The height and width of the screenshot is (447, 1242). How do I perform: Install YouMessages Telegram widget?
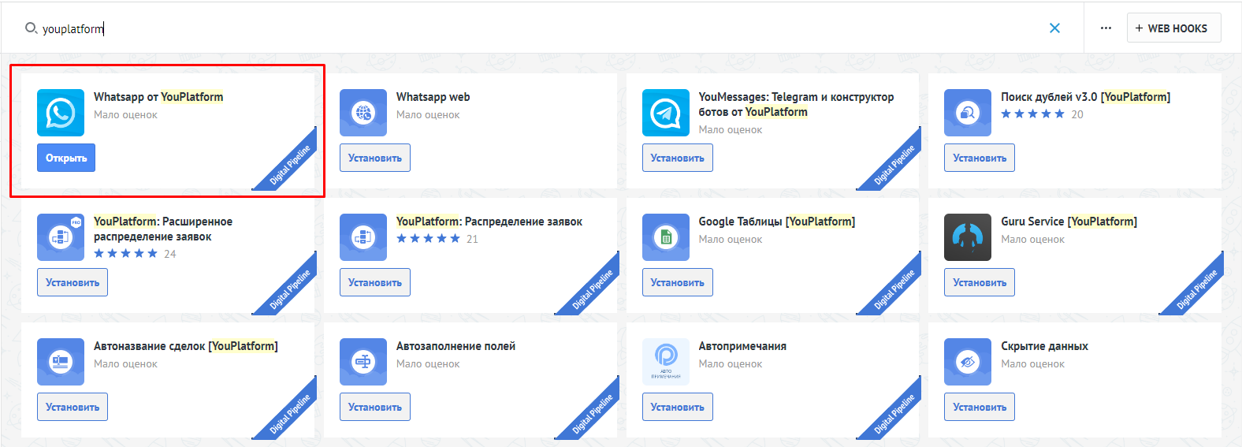[x=678, y=158]
